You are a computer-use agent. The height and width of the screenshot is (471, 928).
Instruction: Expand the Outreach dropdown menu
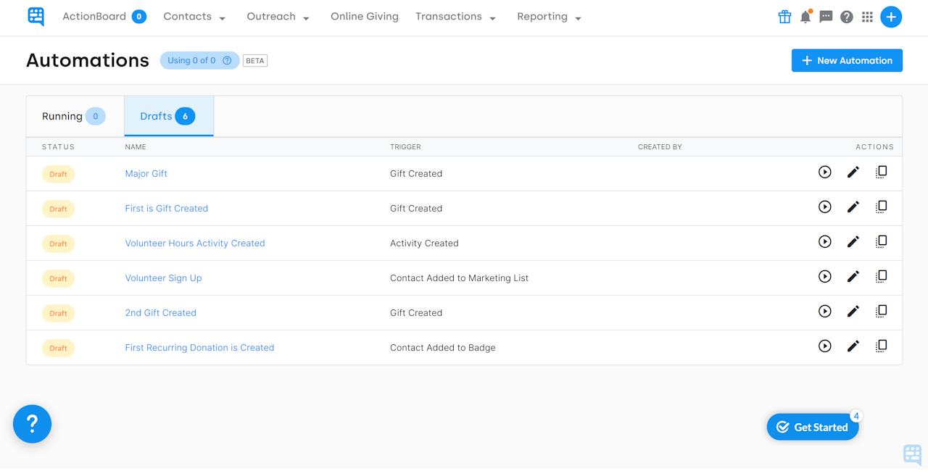278,17
